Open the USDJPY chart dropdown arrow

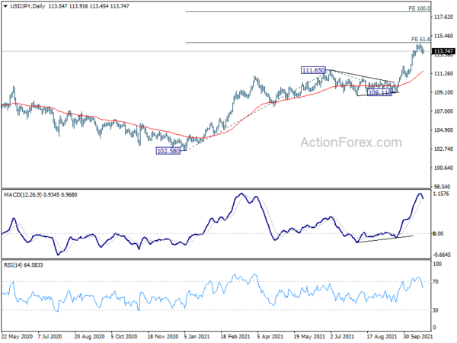5,6
